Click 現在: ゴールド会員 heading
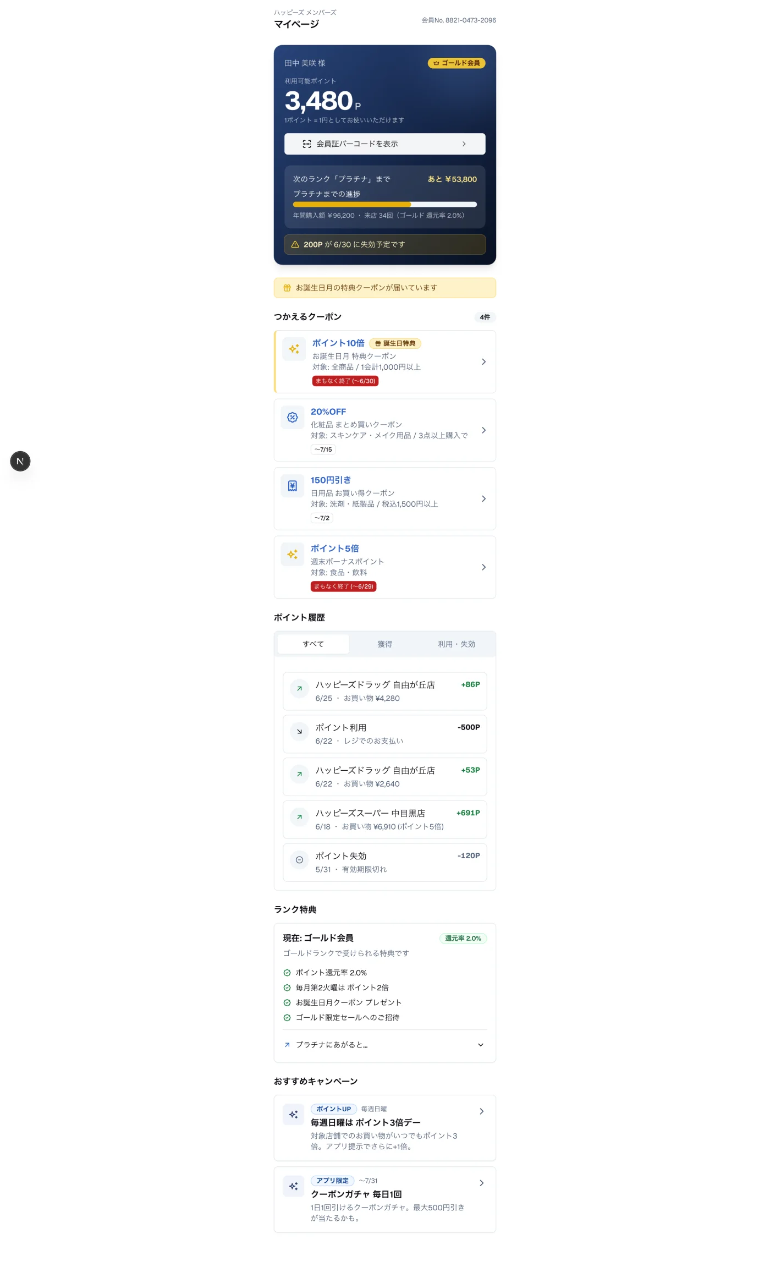 (x=318, y=938)
